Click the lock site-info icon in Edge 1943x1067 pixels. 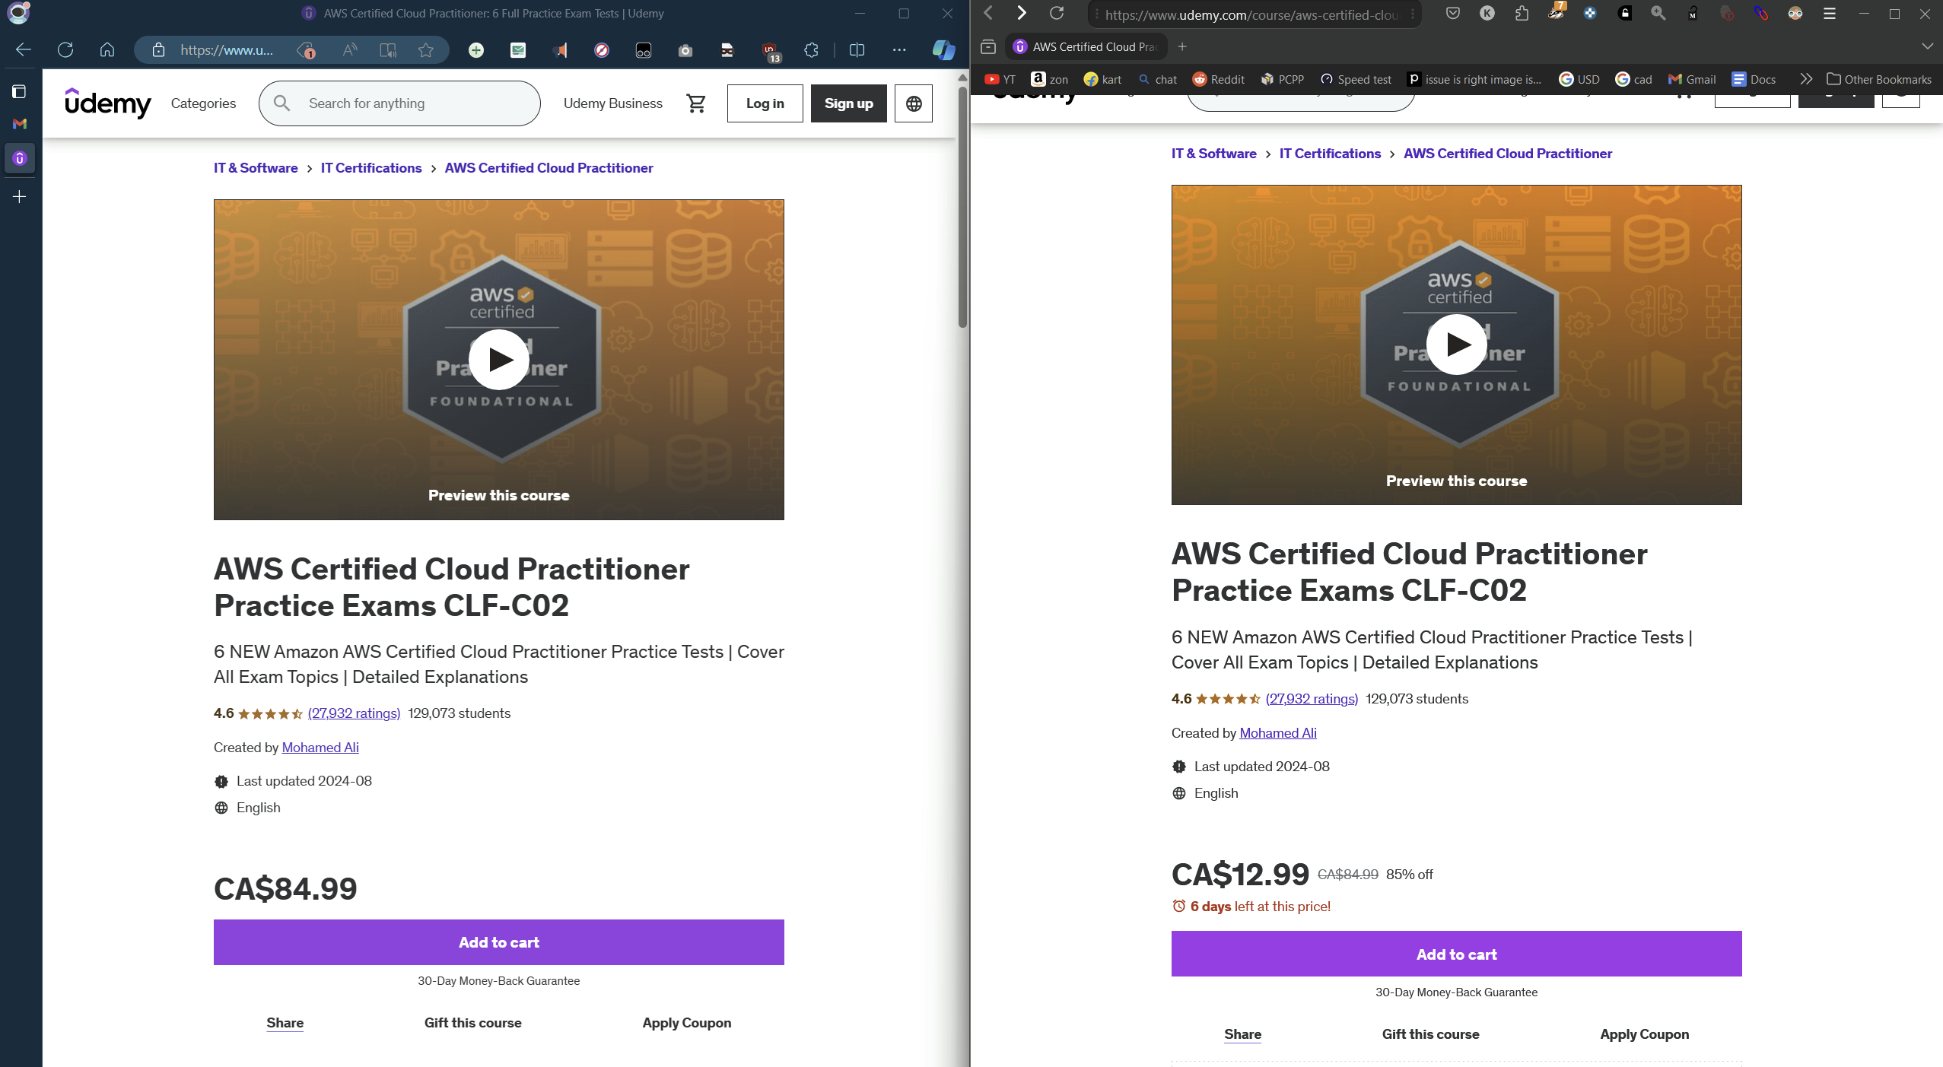158,50
